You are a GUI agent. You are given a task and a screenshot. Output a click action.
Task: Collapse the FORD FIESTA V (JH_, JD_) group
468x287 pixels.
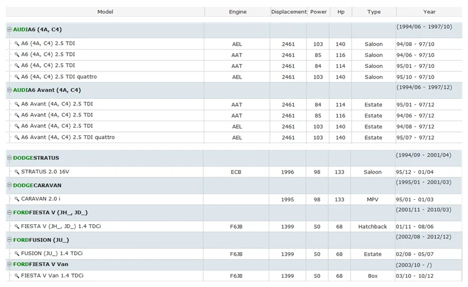[9, 212]
